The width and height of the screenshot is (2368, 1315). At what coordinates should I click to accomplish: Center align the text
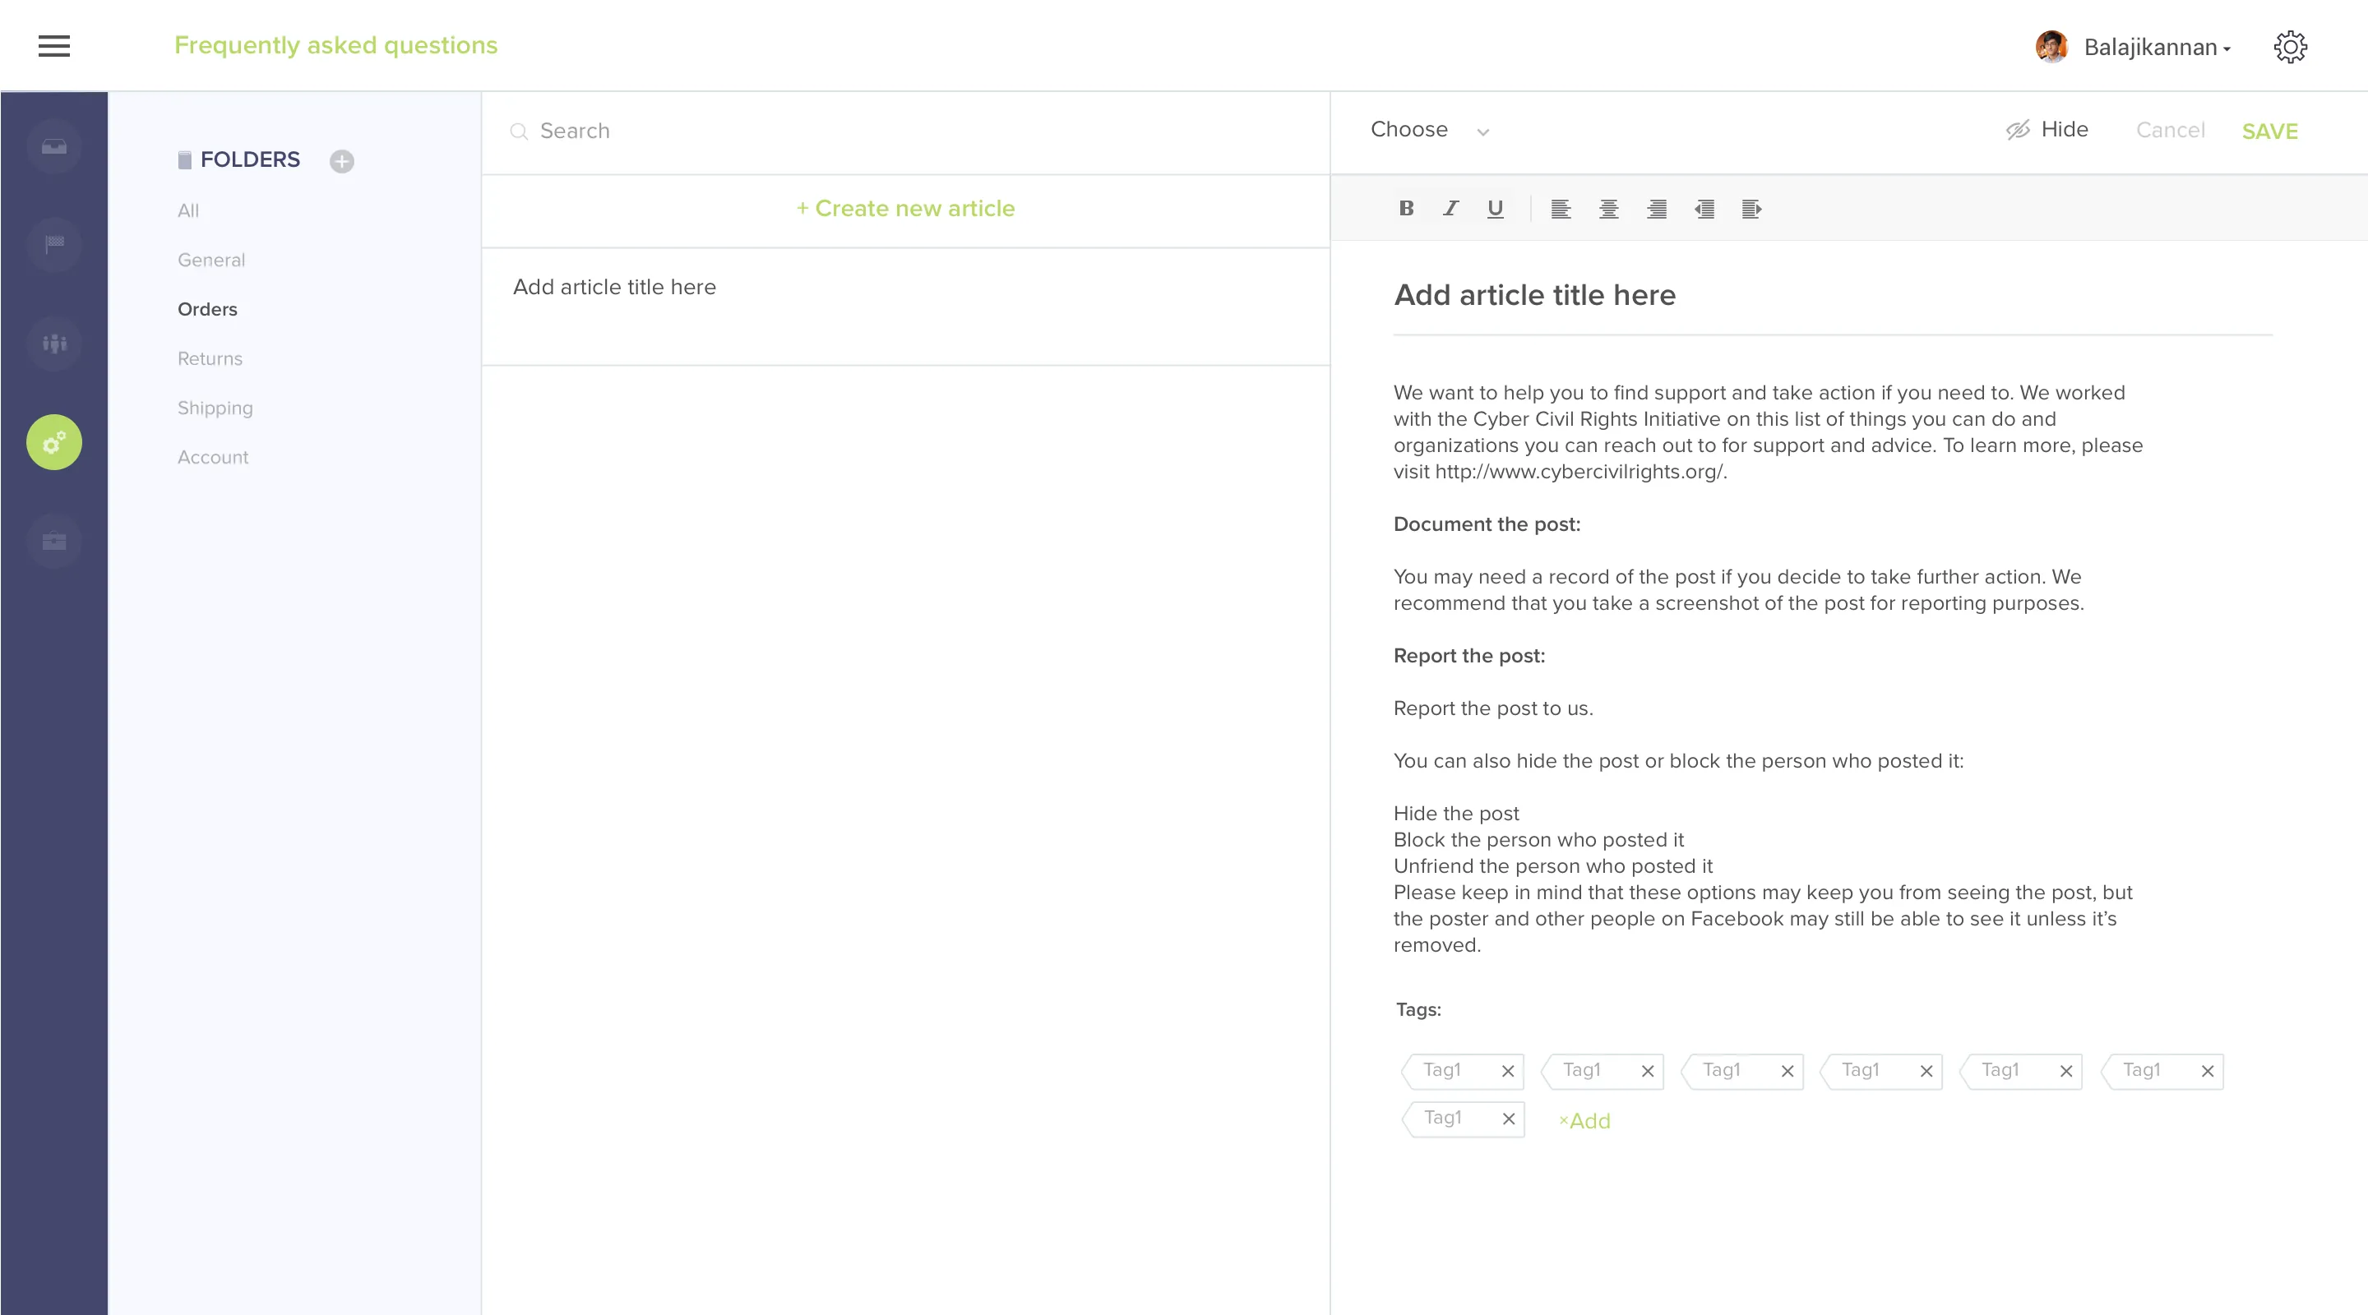point(1609,209)
